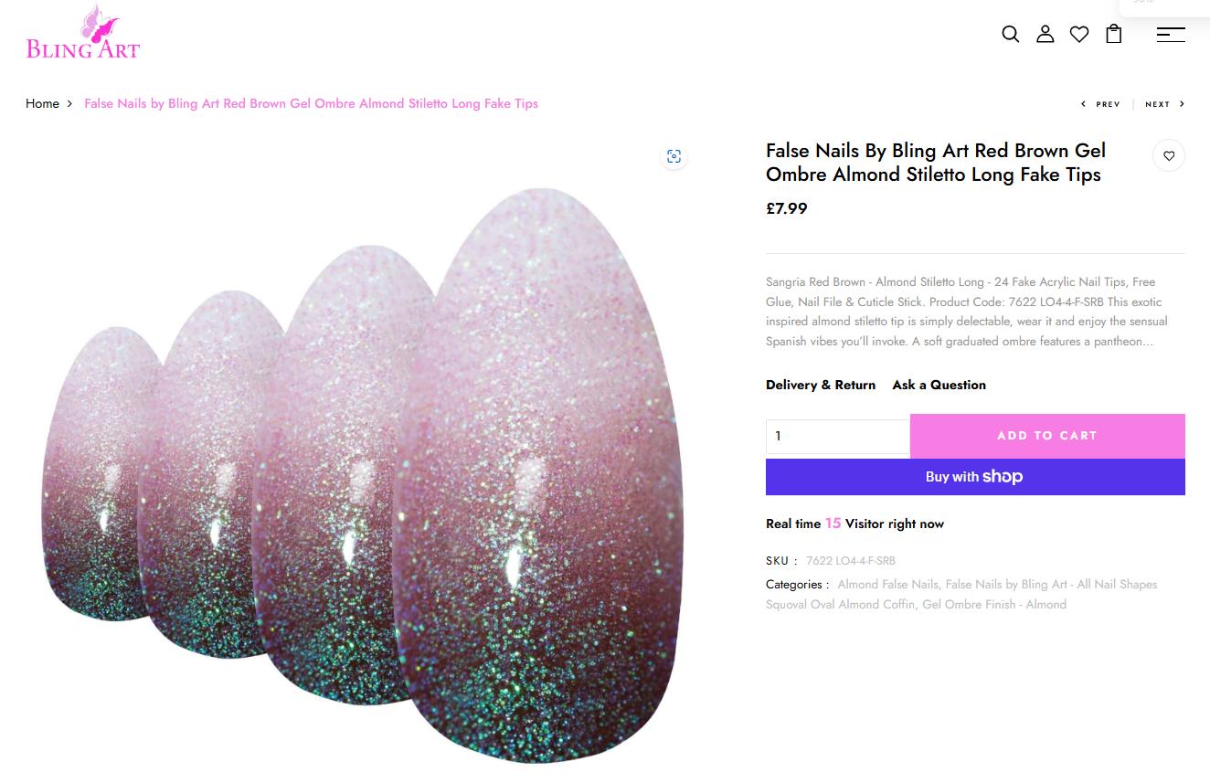Screen dimensions: 1210x783
Task: Open the Delivery & Return tab
Action: (x=821, y=385)
